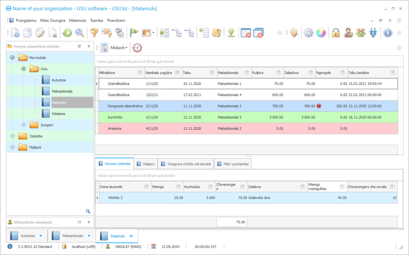Image resolution: width=409 pixels, height=255 pixels.
Task: Click the add new record icon
Action: pos(15,33)
